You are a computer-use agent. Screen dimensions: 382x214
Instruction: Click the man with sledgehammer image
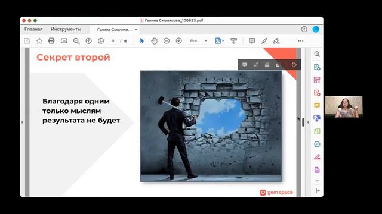pyautogui.click(x=211, y=126)
